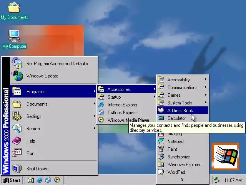Expand the Startup submenu arrow
The height and width of the screenshot is (185, 246).
pos(155,97)
